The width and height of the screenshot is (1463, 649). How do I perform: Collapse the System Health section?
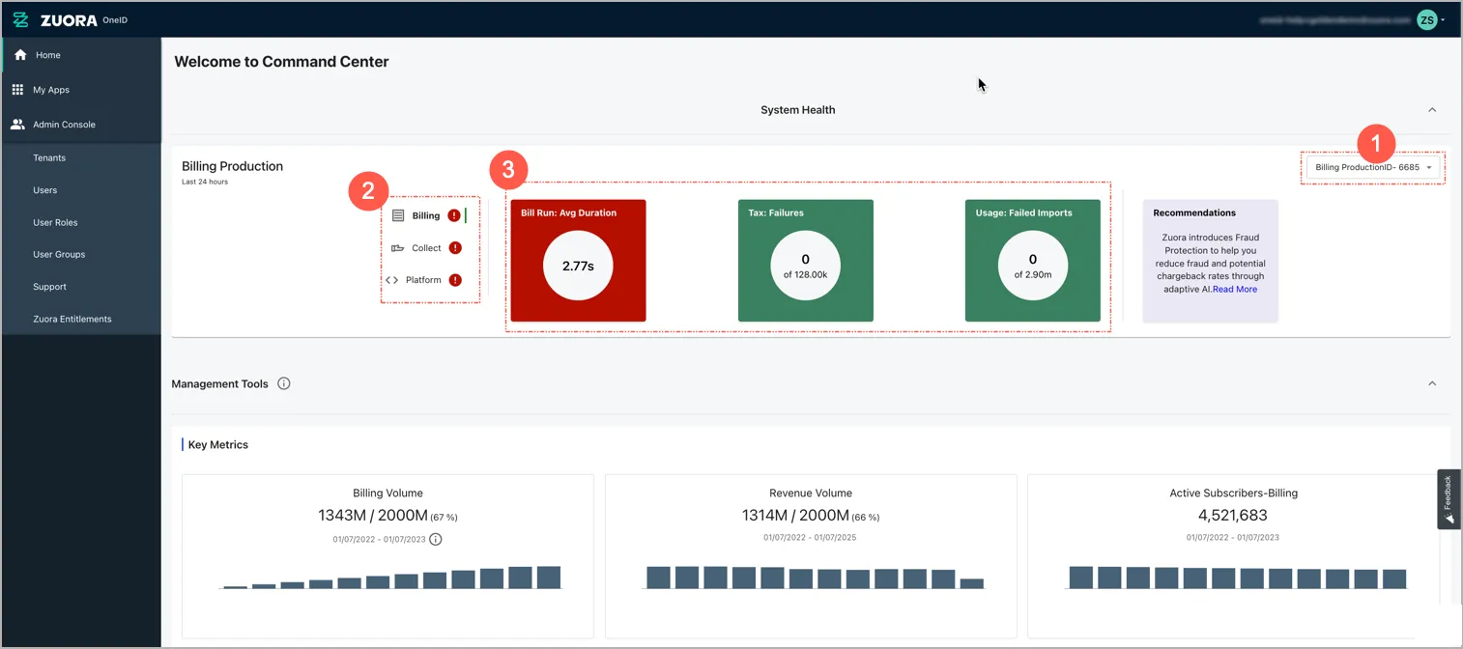click(1432, 110)
